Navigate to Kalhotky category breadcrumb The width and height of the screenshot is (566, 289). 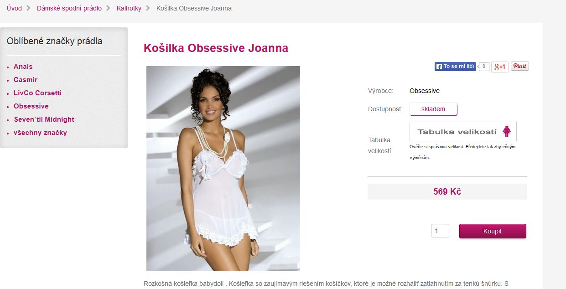coord(129,8)
